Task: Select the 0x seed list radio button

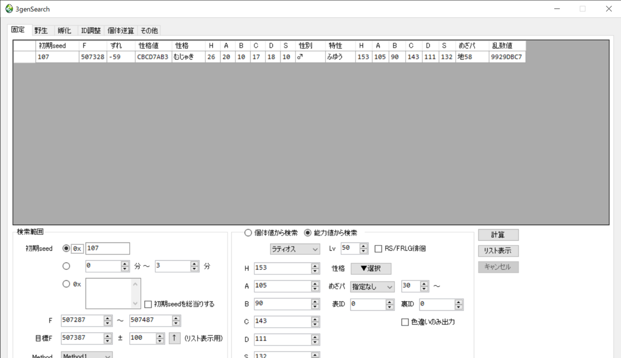Action: tap(66, 284)
